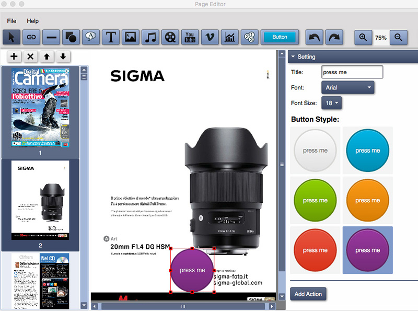Choose the green button style

[x=315, y=200]
